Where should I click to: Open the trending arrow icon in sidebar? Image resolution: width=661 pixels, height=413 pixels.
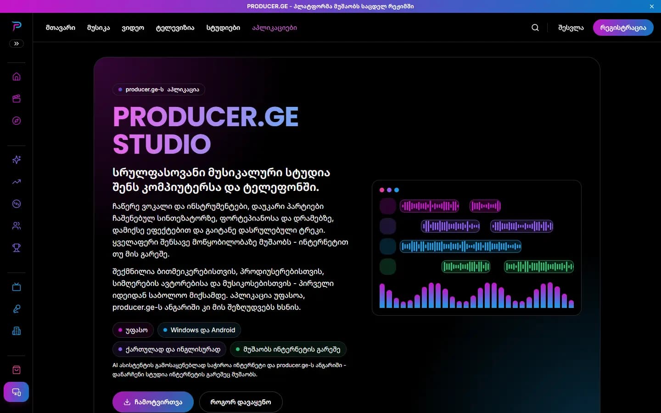(x=17, y=182)
